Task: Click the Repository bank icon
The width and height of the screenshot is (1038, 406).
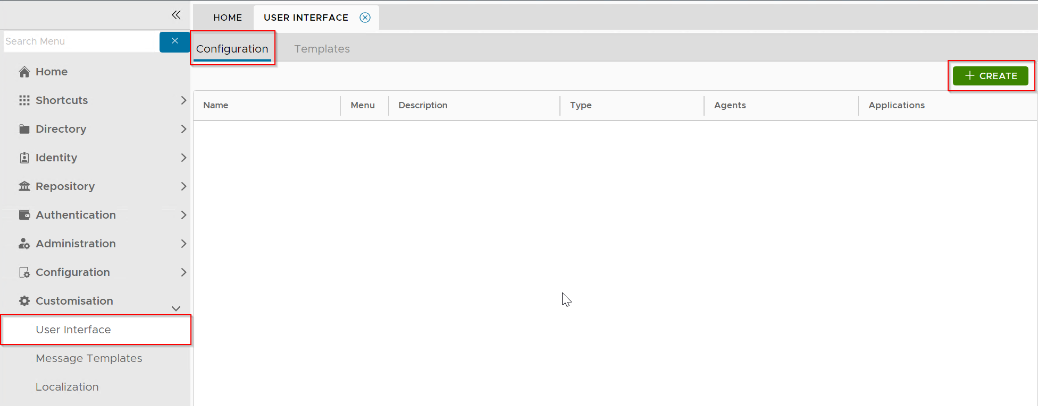Action: (24, 186)
